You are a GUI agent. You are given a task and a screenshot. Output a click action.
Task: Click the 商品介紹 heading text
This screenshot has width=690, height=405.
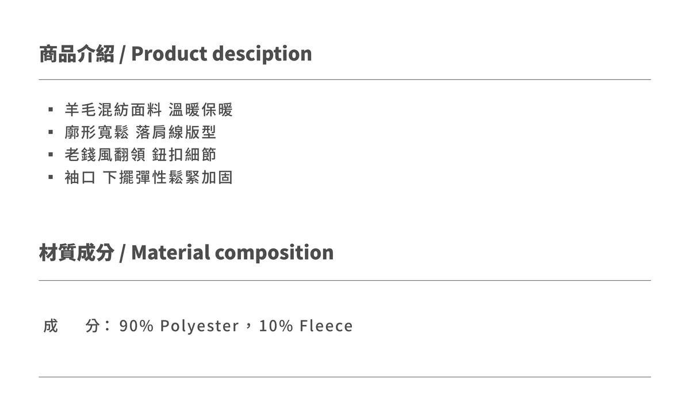[76, 54]
